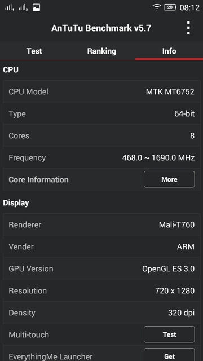Tap the battery indicator icon
203x361 pixels.
click(x=170, y=7)
